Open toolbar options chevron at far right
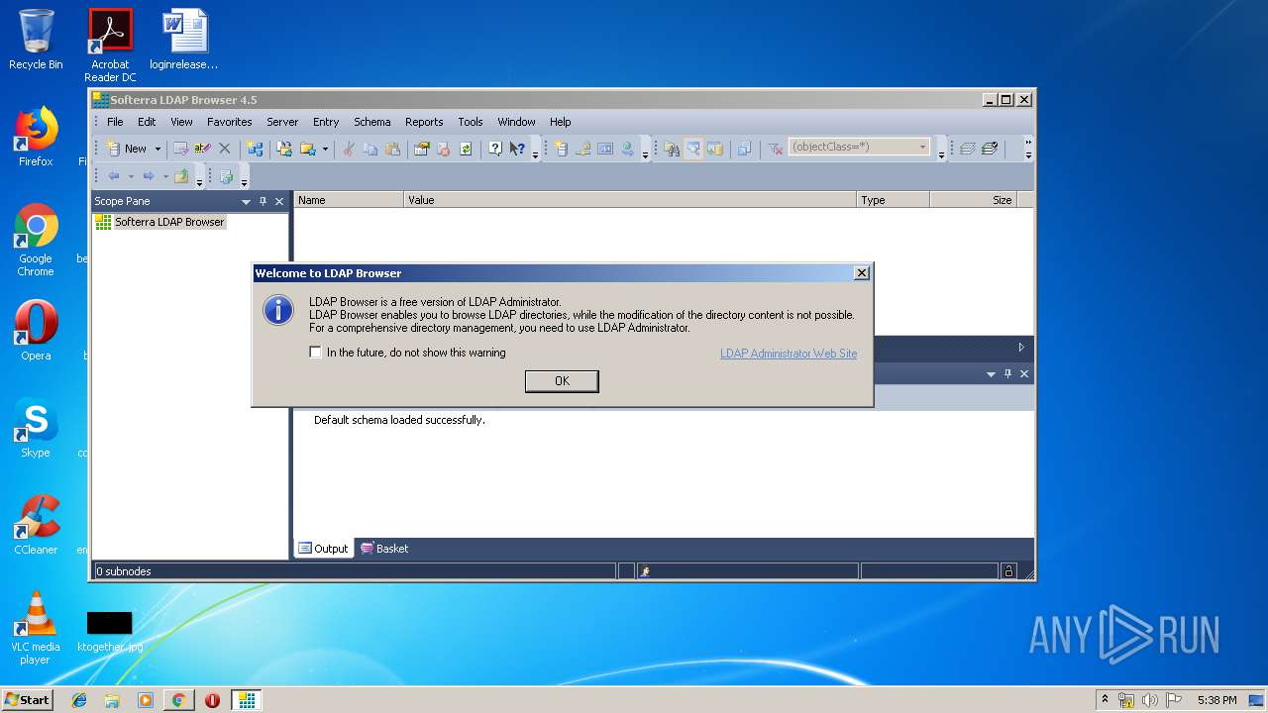The image size is (1268, 713). coord(1028,149)
